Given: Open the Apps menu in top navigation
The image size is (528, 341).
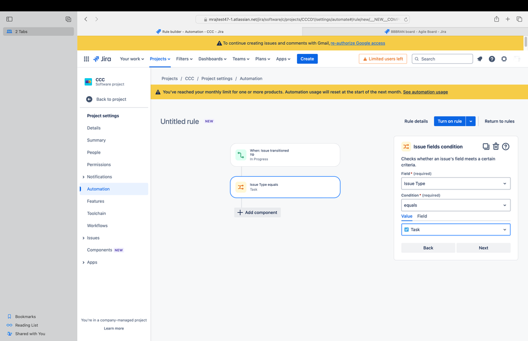Looking at the screenshot, I should coord(283,59).
